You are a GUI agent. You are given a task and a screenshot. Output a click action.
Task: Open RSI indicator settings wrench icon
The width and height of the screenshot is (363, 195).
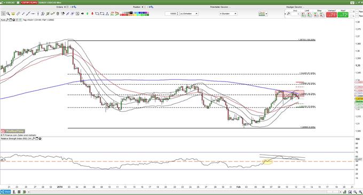point(34,139)
